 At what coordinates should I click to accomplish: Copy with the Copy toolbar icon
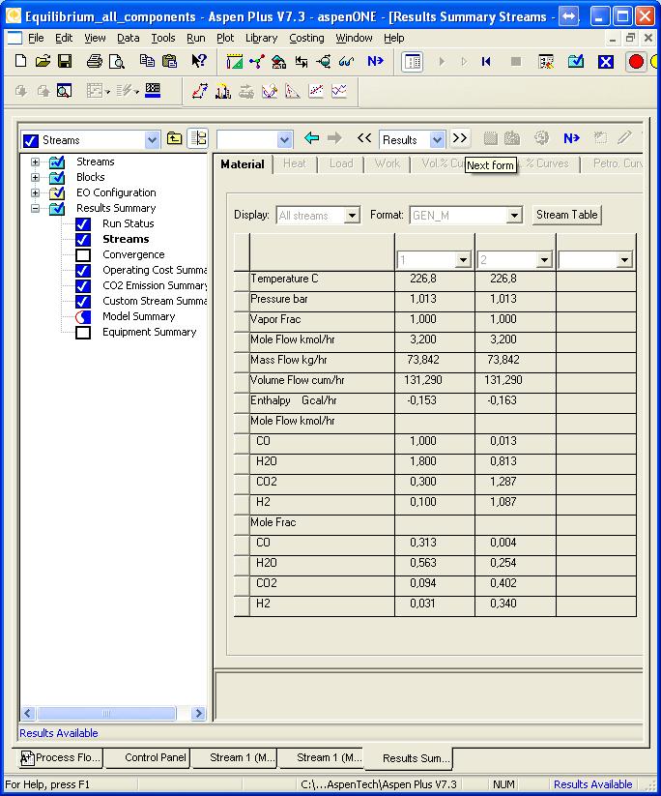click(147, 62)
